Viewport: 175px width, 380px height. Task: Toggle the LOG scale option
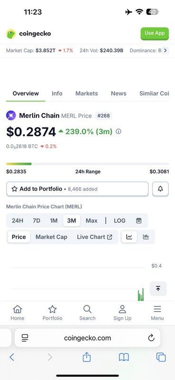point(120,220)
